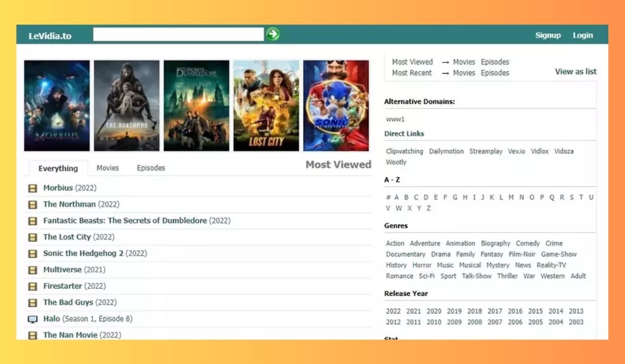Open the Film-Noir genre
The width and height of the screenshot is (625, 364).
522,254
